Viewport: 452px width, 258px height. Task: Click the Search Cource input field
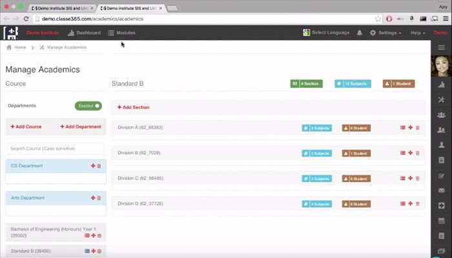point(56,148)
